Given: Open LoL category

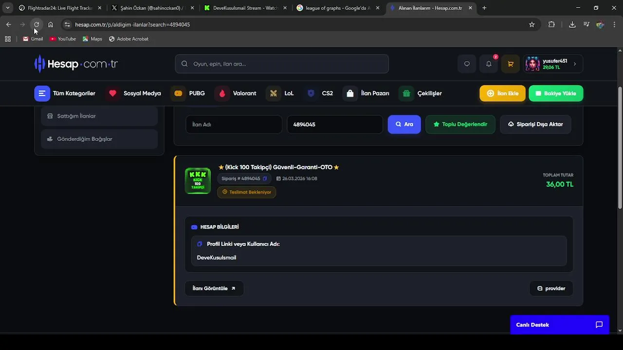Looking at the screenshot, I should (280, 93).
